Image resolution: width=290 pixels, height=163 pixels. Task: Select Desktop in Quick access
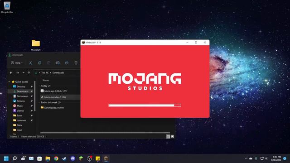click(21, 86)
